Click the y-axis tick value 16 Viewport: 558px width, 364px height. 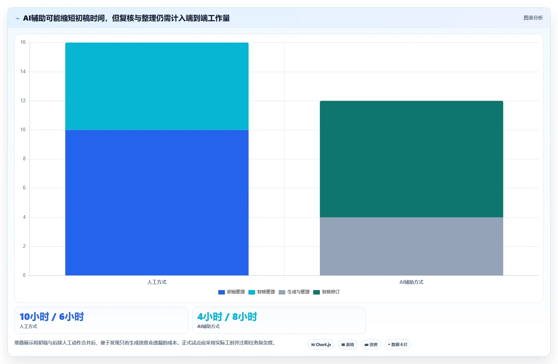[x=23, y=42]
